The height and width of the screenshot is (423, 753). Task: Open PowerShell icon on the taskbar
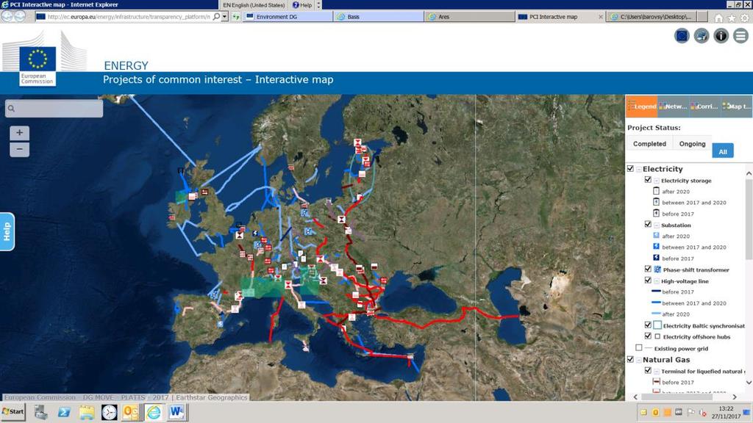pos(64,412)
